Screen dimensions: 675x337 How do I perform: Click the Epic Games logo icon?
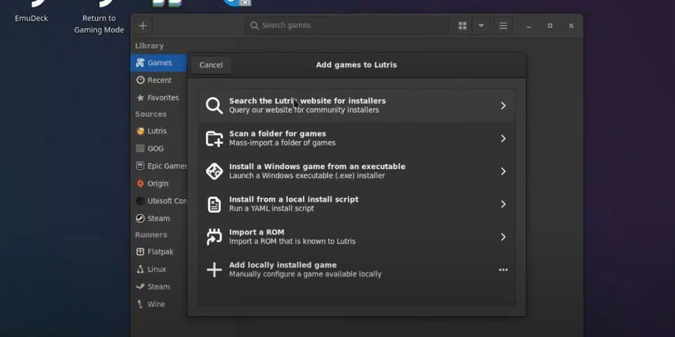pos(140,166)
